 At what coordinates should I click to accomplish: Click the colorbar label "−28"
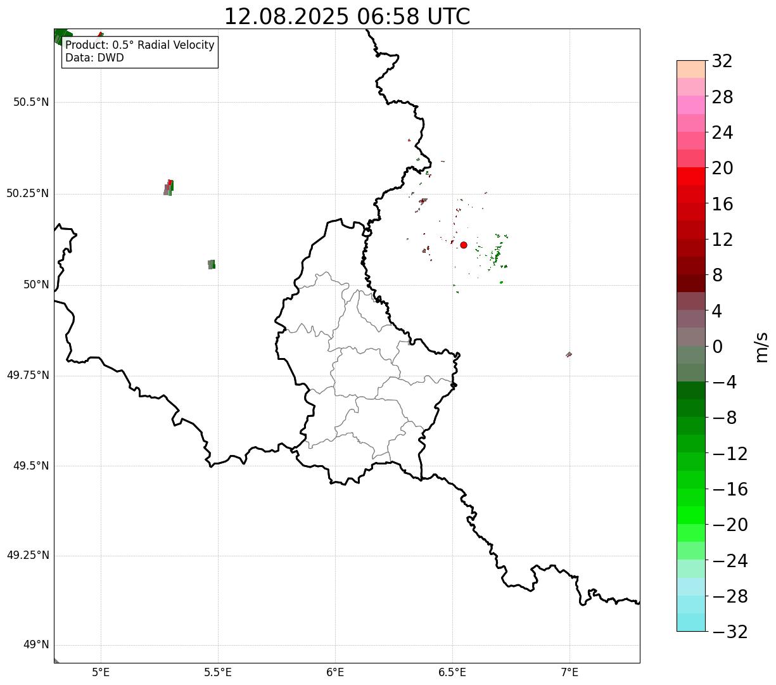click(x=730, y=596)
